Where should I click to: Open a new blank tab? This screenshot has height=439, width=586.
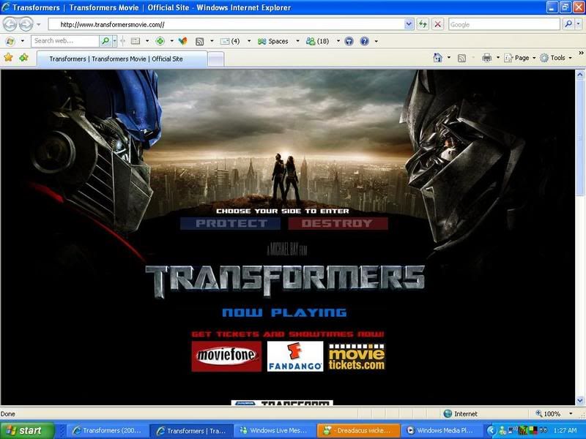pyautogui.click(x=215, y=59)
